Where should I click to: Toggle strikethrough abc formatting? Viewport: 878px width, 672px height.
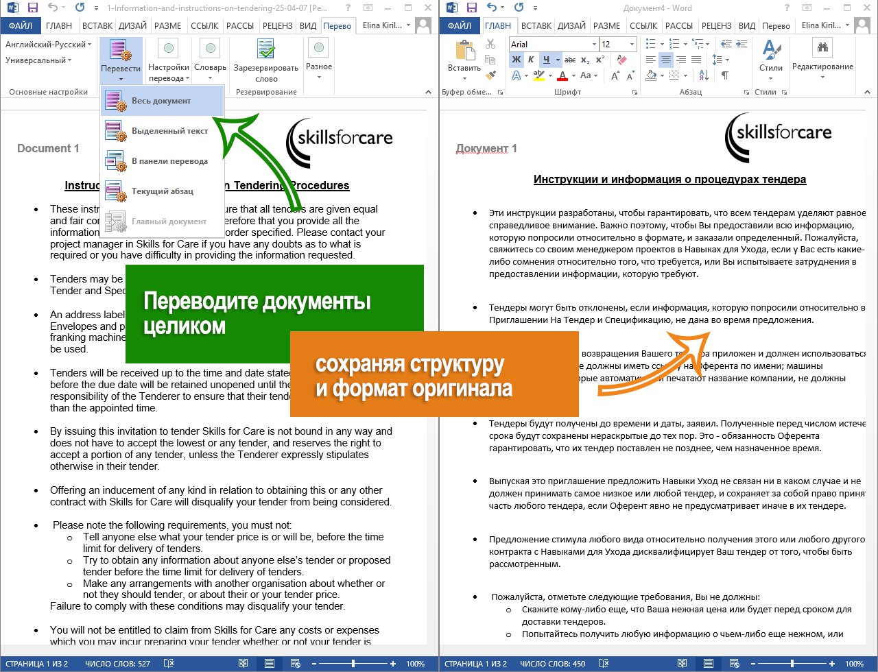coord(569,60)
